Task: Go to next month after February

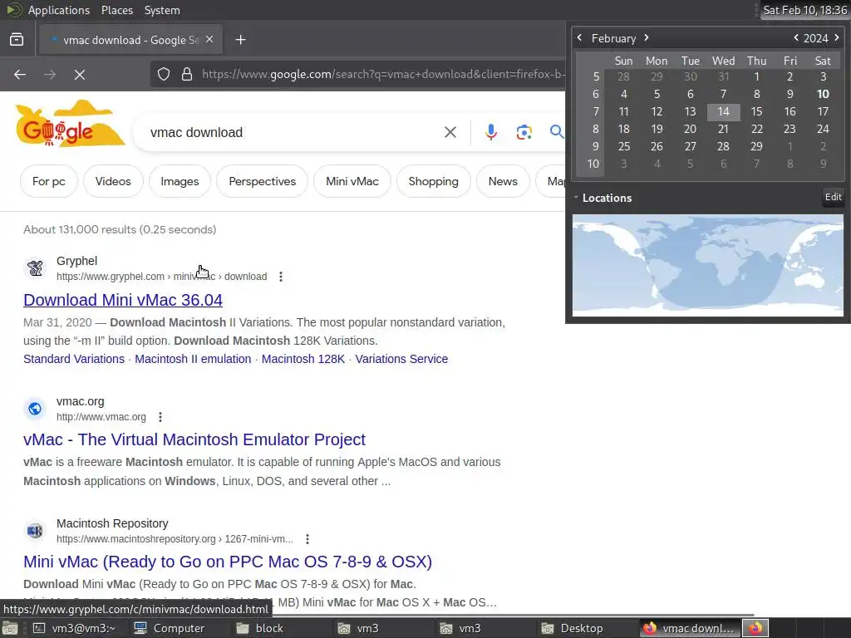Action: click(647, 38)
